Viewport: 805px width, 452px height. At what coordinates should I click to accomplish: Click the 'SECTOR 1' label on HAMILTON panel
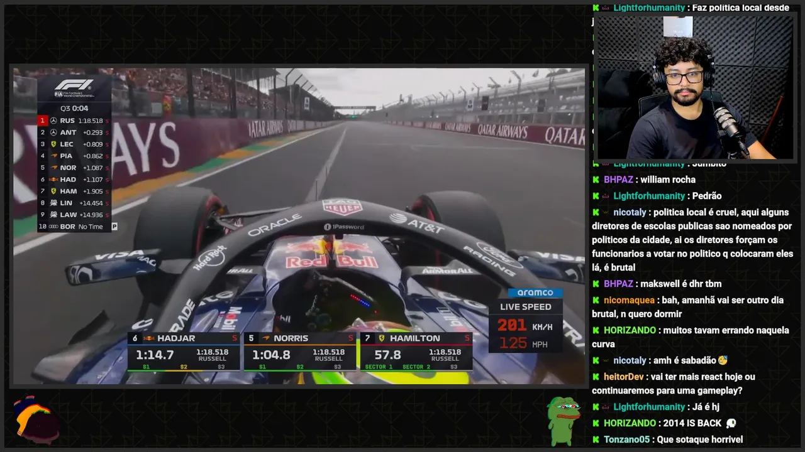point(379,367)
